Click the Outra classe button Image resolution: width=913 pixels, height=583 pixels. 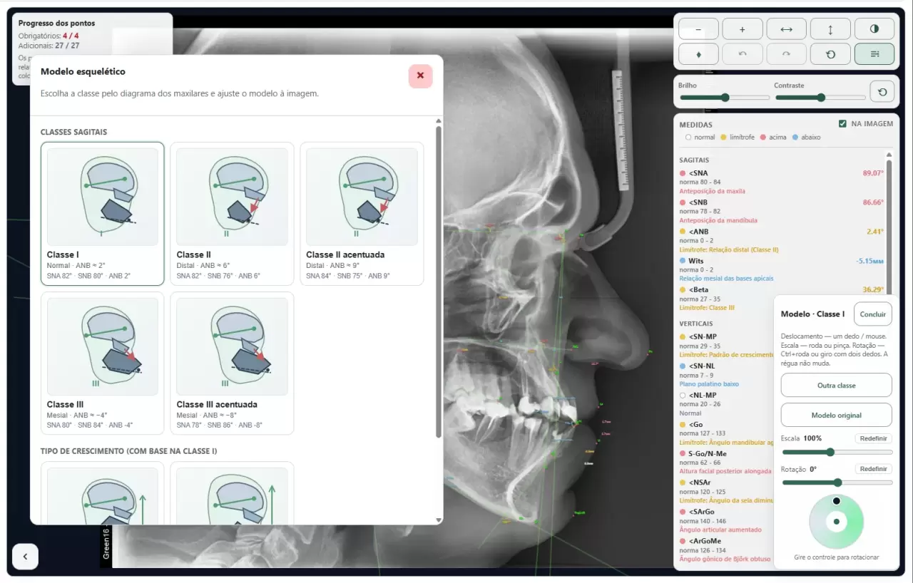tap(836, 385)
